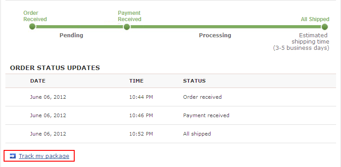Click the 10:52 PM time entry
341x167 pixels.
(x=141, y=134)
